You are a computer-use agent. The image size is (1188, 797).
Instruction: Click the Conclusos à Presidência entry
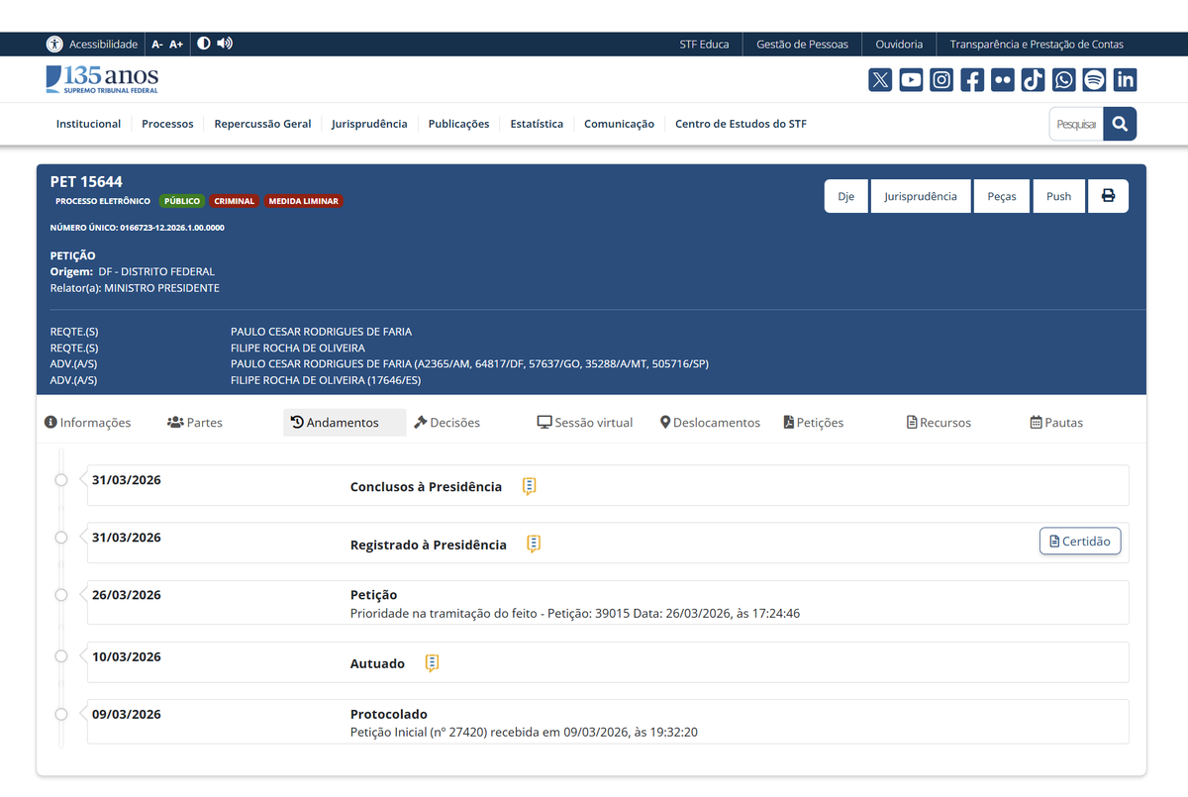click(x=426, y=487)
